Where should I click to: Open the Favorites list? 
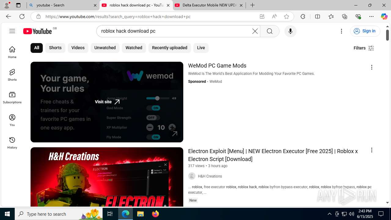tap(331, 16)
